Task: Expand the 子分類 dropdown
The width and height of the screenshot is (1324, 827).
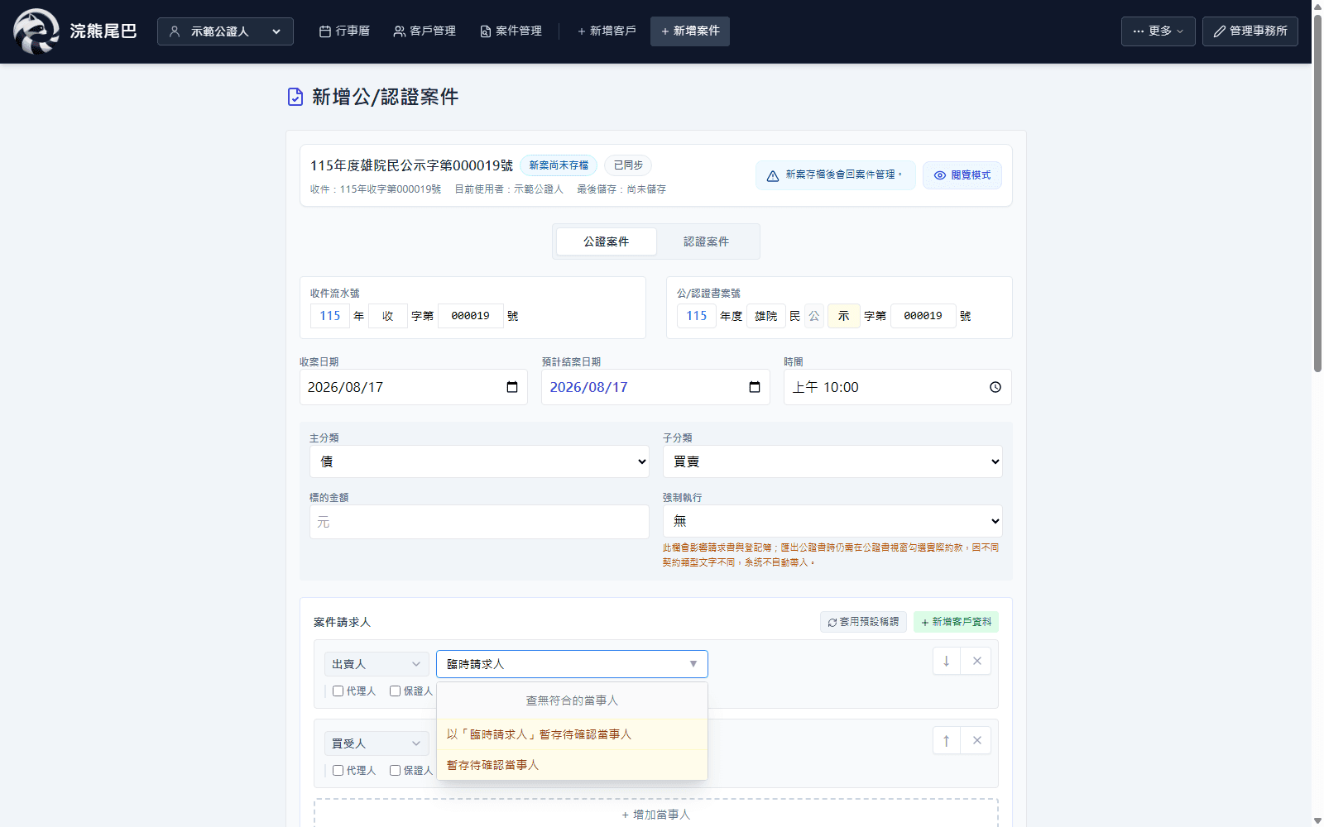Action: pyautogui.click(x=832, y=461)
